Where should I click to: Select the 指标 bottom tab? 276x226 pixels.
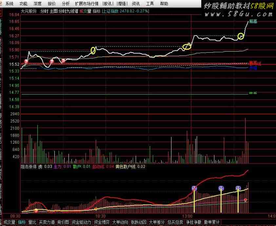22,222
